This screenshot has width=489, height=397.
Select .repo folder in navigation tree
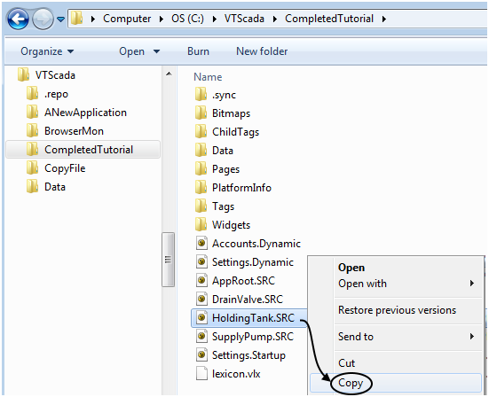(56, 94)
